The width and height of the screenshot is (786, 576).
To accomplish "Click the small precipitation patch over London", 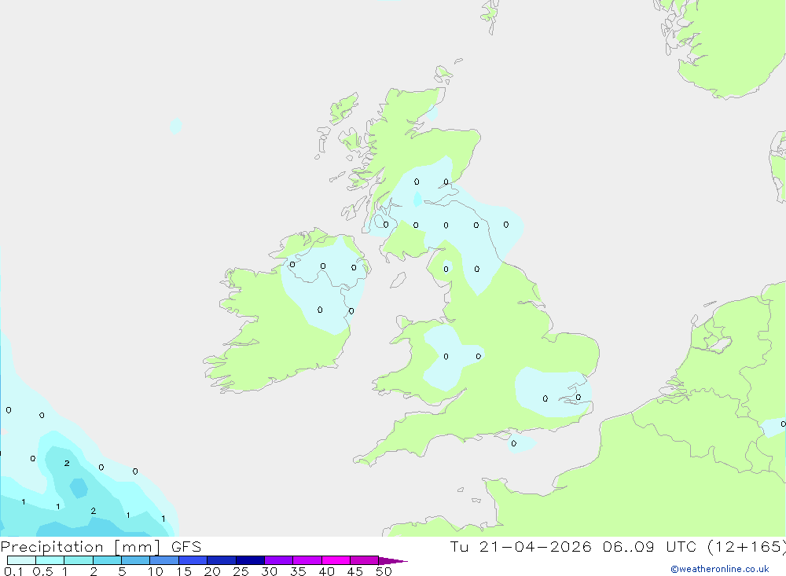I will [554, 393].
